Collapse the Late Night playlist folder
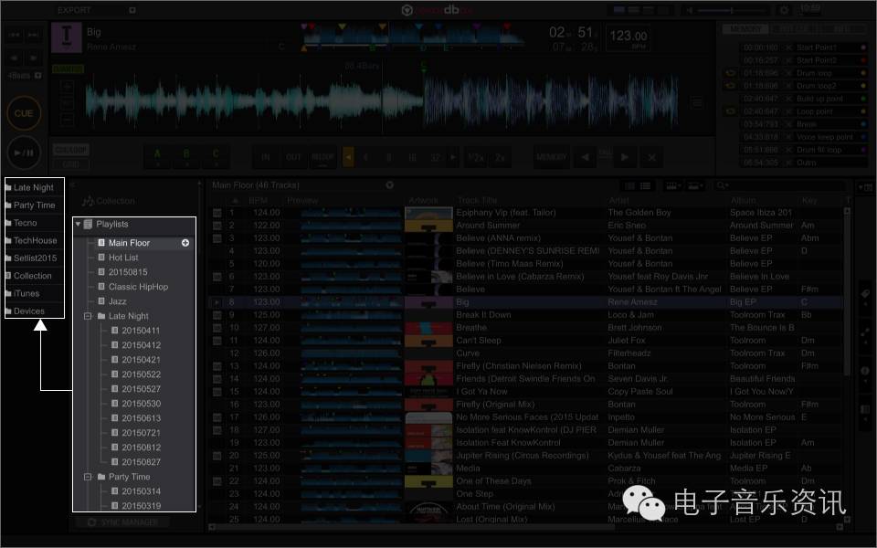This screenshot has height=548, width=877. pyautogui.click(x=89, y=316)
